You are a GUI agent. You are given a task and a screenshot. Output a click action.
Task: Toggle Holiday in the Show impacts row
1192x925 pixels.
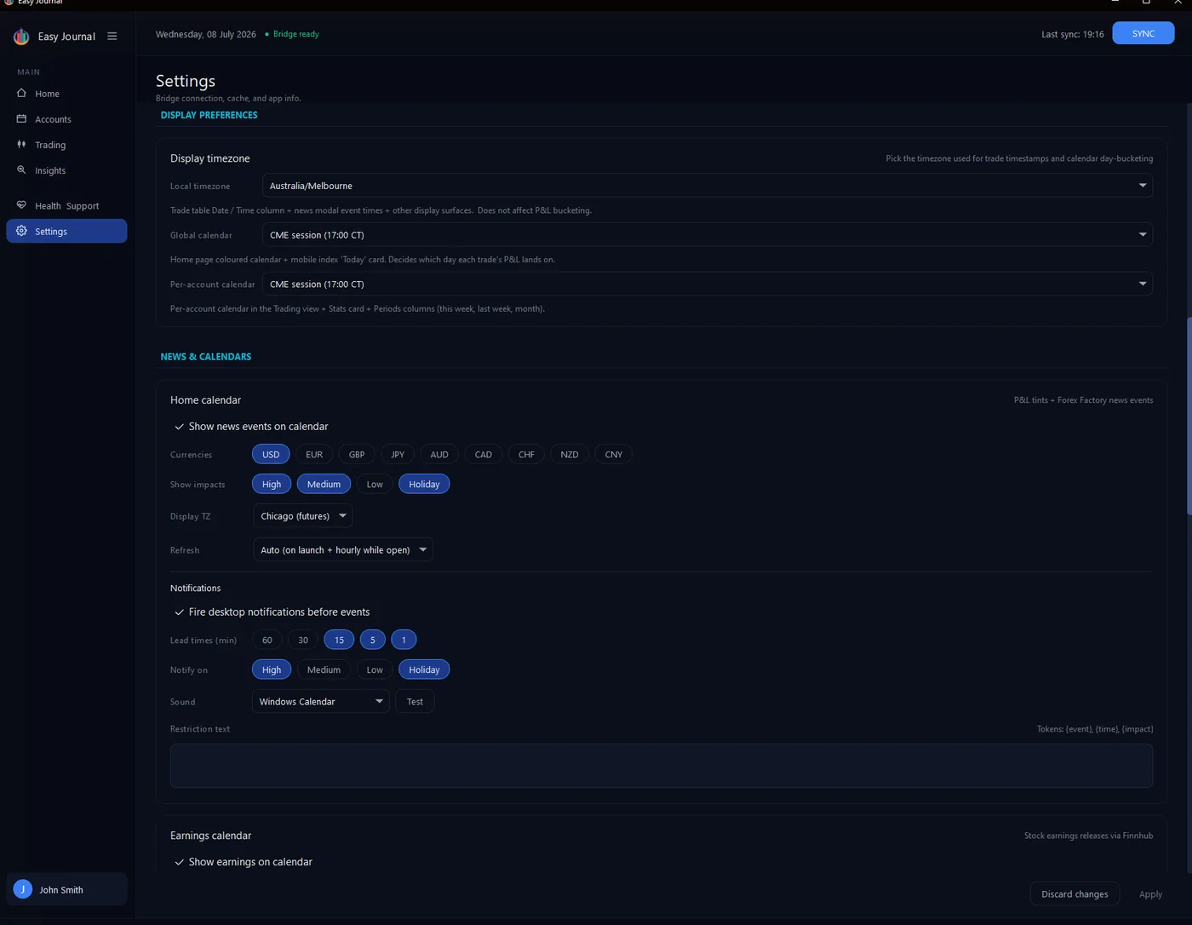[424, 484]
